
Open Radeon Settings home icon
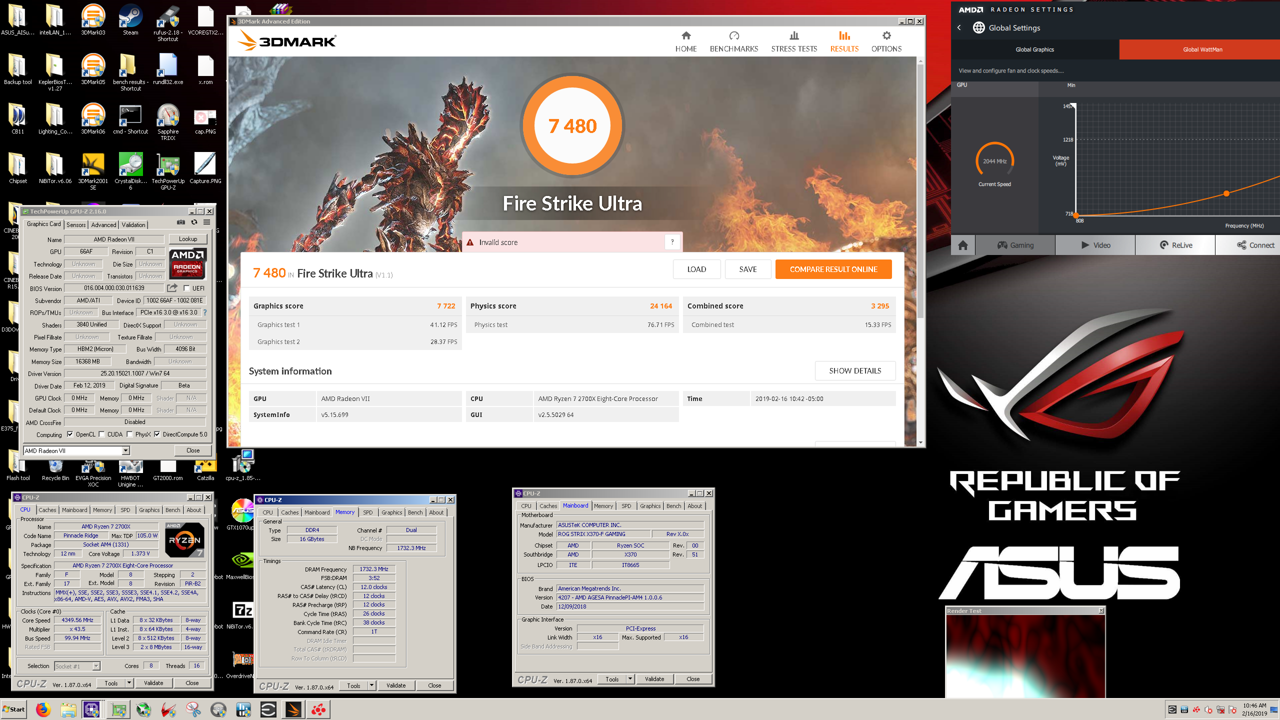click(963, 245)
